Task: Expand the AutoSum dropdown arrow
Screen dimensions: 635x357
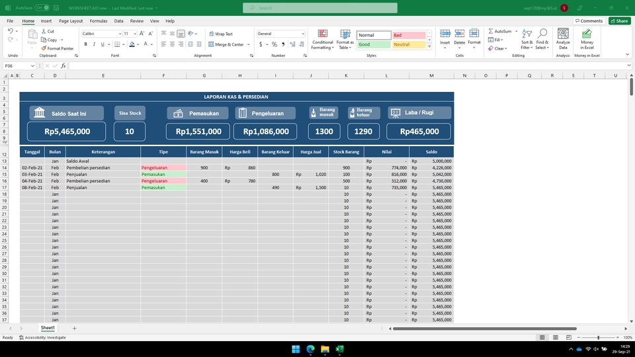Action: 517,31
